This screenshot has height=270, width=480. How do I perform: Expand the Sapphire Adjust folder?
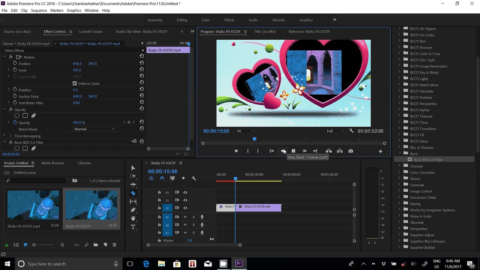[x=399, y=235]
